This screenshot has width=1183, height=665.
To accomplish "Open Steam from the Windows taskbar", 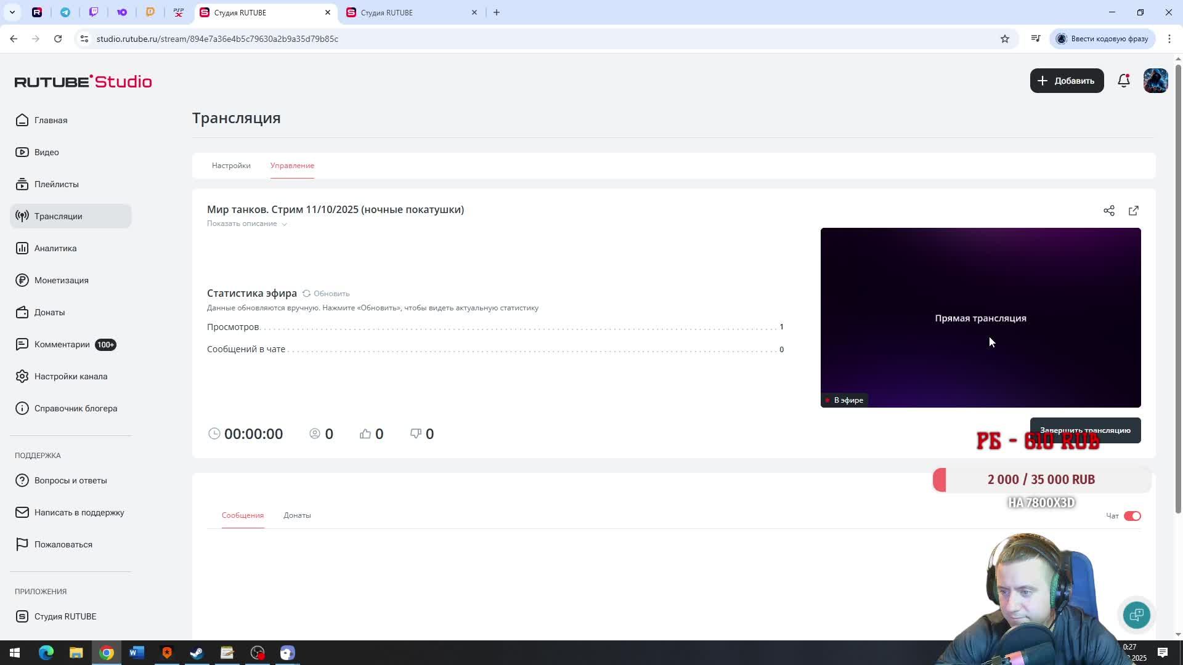I will pyautogui.click(x=197, y=653).
